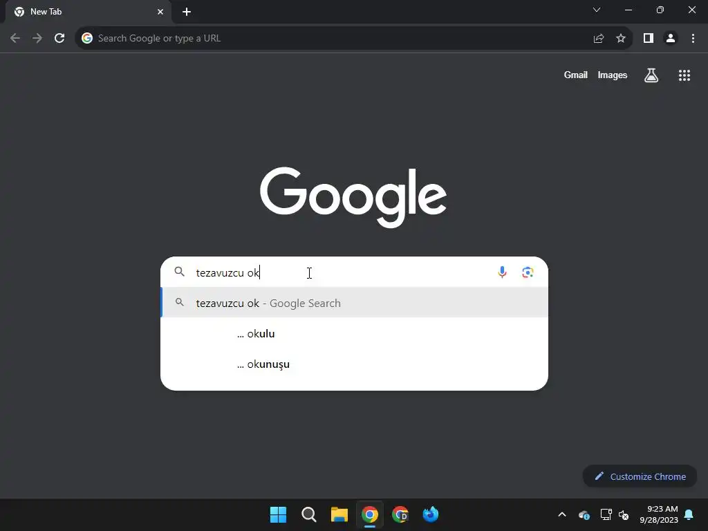
Task: Reload the current page
Action: pyautogui.click(x=59, y=39)
